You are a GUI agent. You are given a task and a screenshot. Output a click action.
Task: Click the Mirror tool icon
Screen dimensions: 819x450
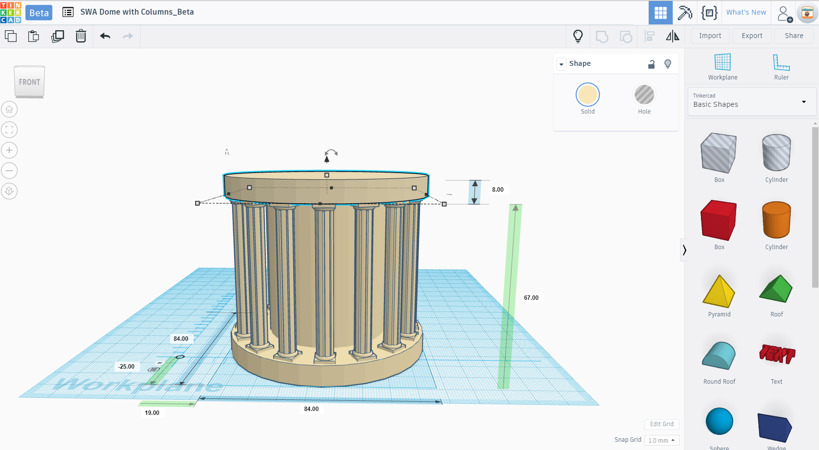tap(673, 36)
